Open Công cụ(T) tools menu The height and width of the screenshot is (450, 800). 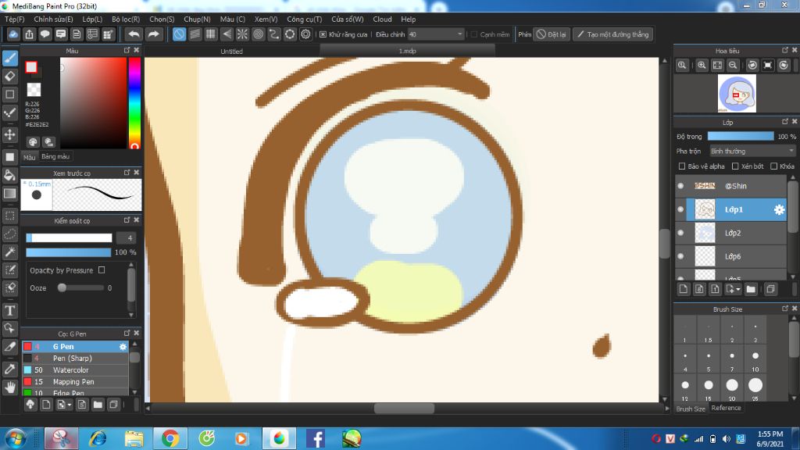click(x=304, y=19)
